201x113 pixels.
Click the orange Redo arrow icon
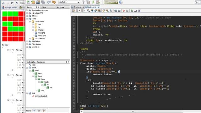pyautogui.click(x=54, y=2)
